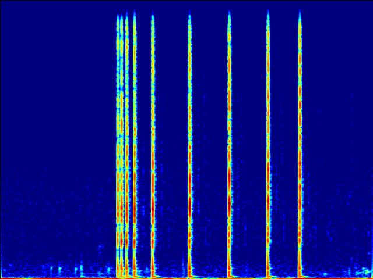Click the top tip of the rightmost impulse
The image size is (373, 279).
point(300,13)
